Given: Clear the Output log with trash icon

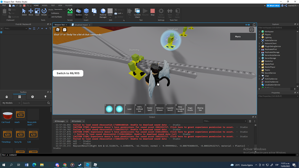Looking at the screenshot, I should (250, 121).
